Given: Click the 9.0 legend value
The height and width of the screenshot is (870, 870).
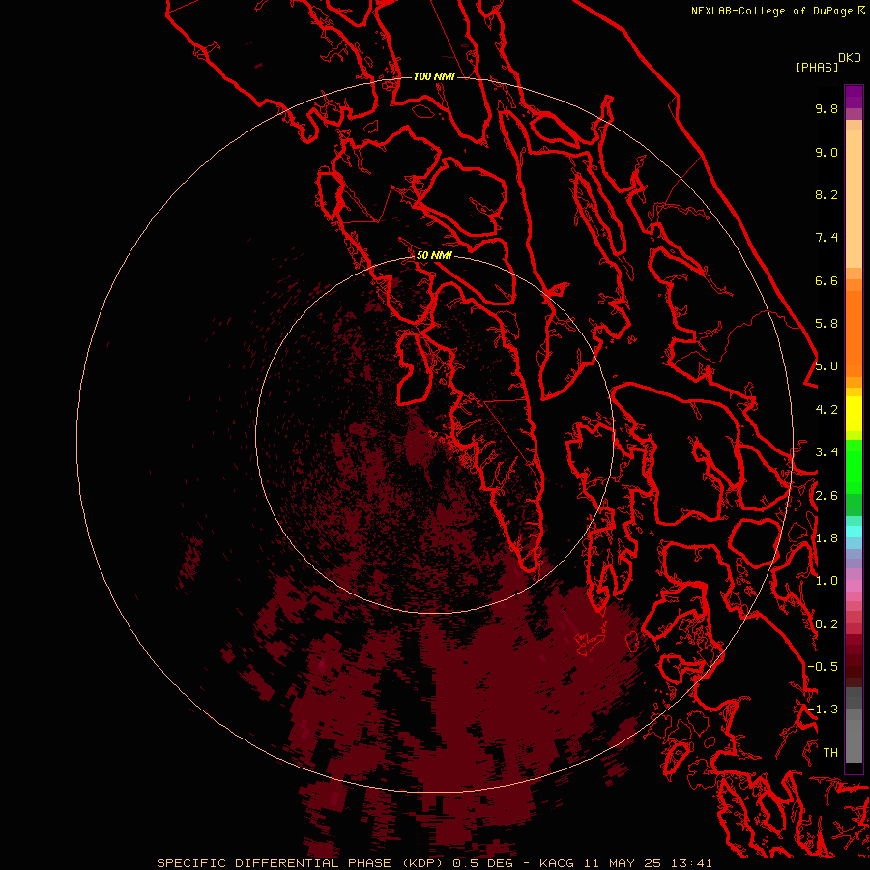Looking at the screenshot, I should (826, 152).
